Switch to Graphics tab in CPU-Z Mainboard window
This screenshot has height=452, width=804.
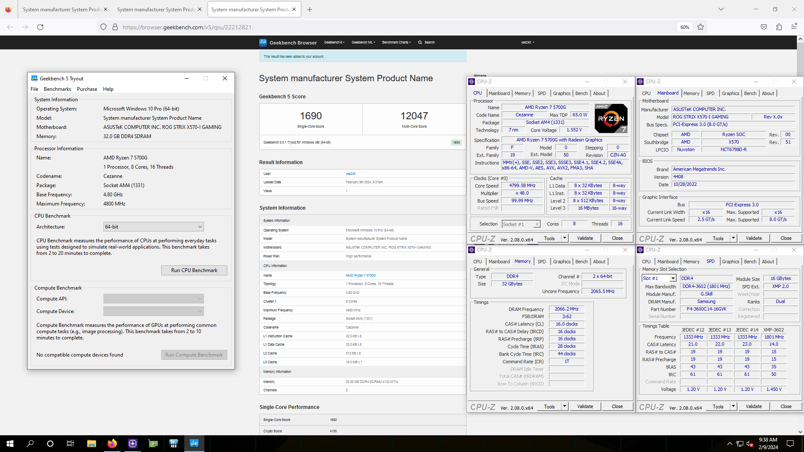(730, 93)
